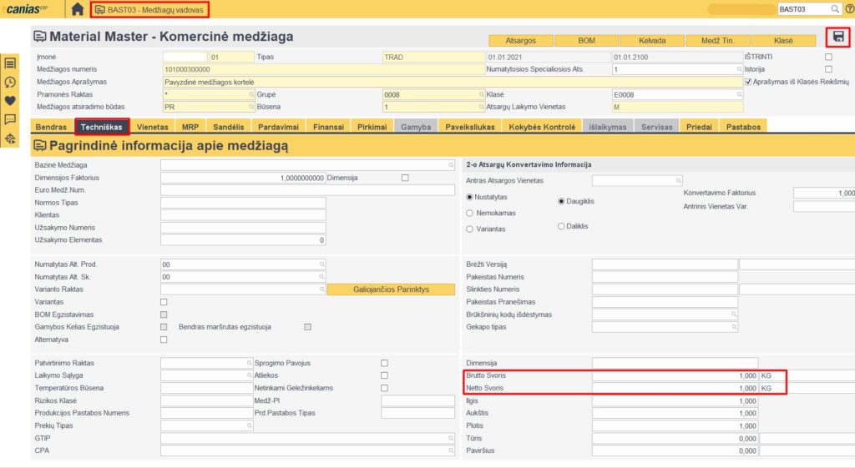The image size is (855, 468).
Task: Click the search magnifier next to BAST03
Action: pos(834,9)
